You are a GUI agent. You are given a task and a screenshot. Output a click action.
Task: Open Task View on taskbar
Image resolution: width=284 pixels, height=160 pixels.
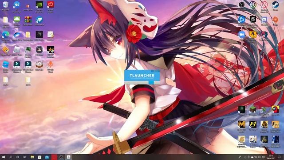pos(25,157)
